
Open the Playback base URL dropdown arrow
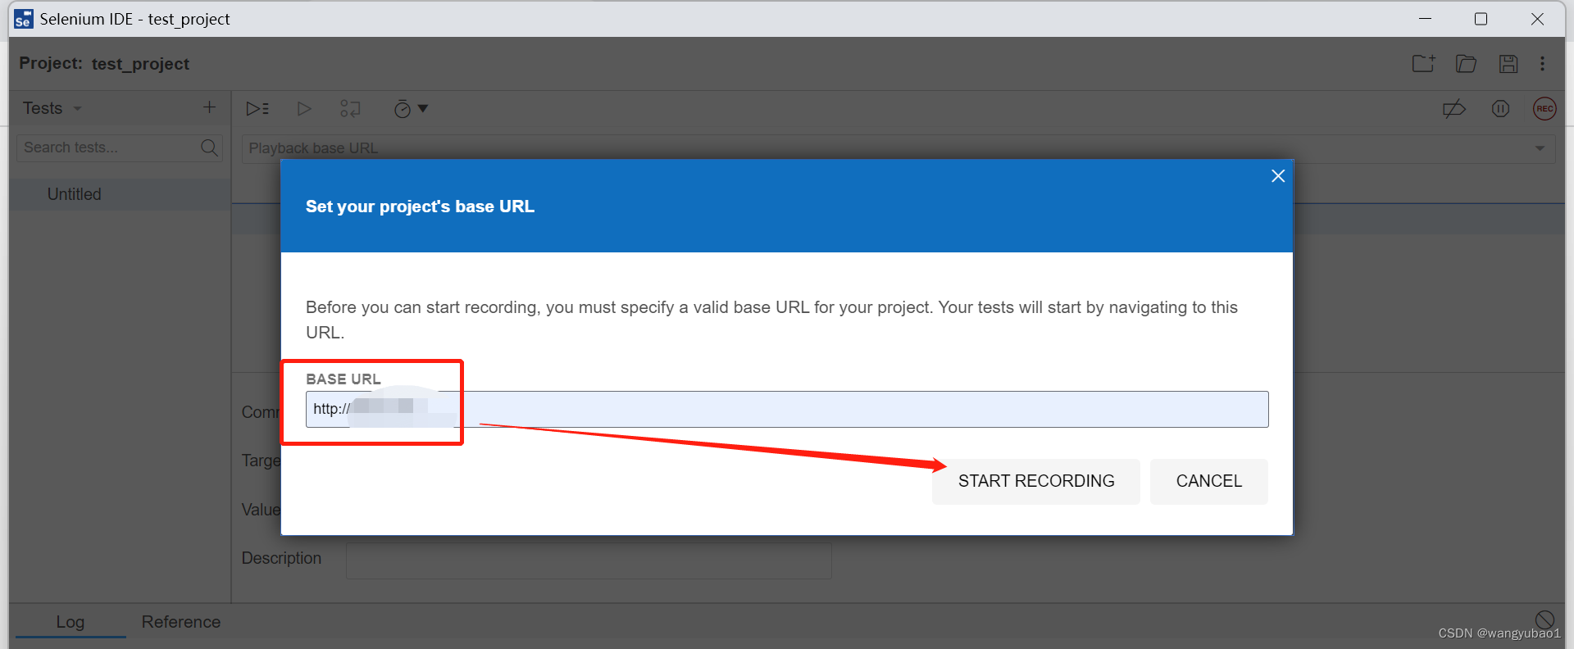point(1540,148)
